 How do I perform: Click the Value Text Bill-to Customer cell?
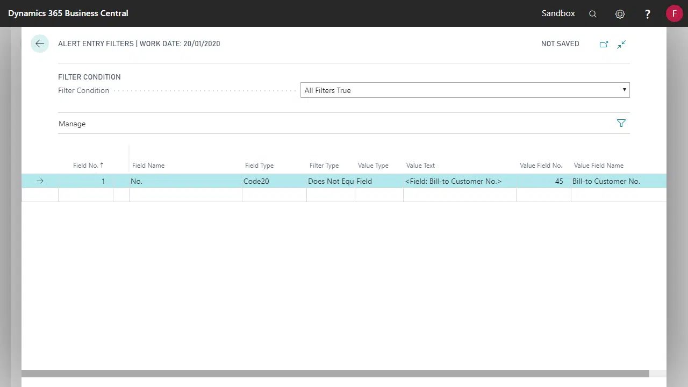coord(459,181)
